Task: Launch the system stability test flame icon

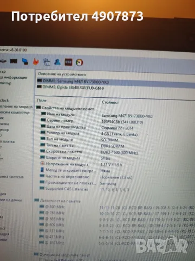Action: 36,61
